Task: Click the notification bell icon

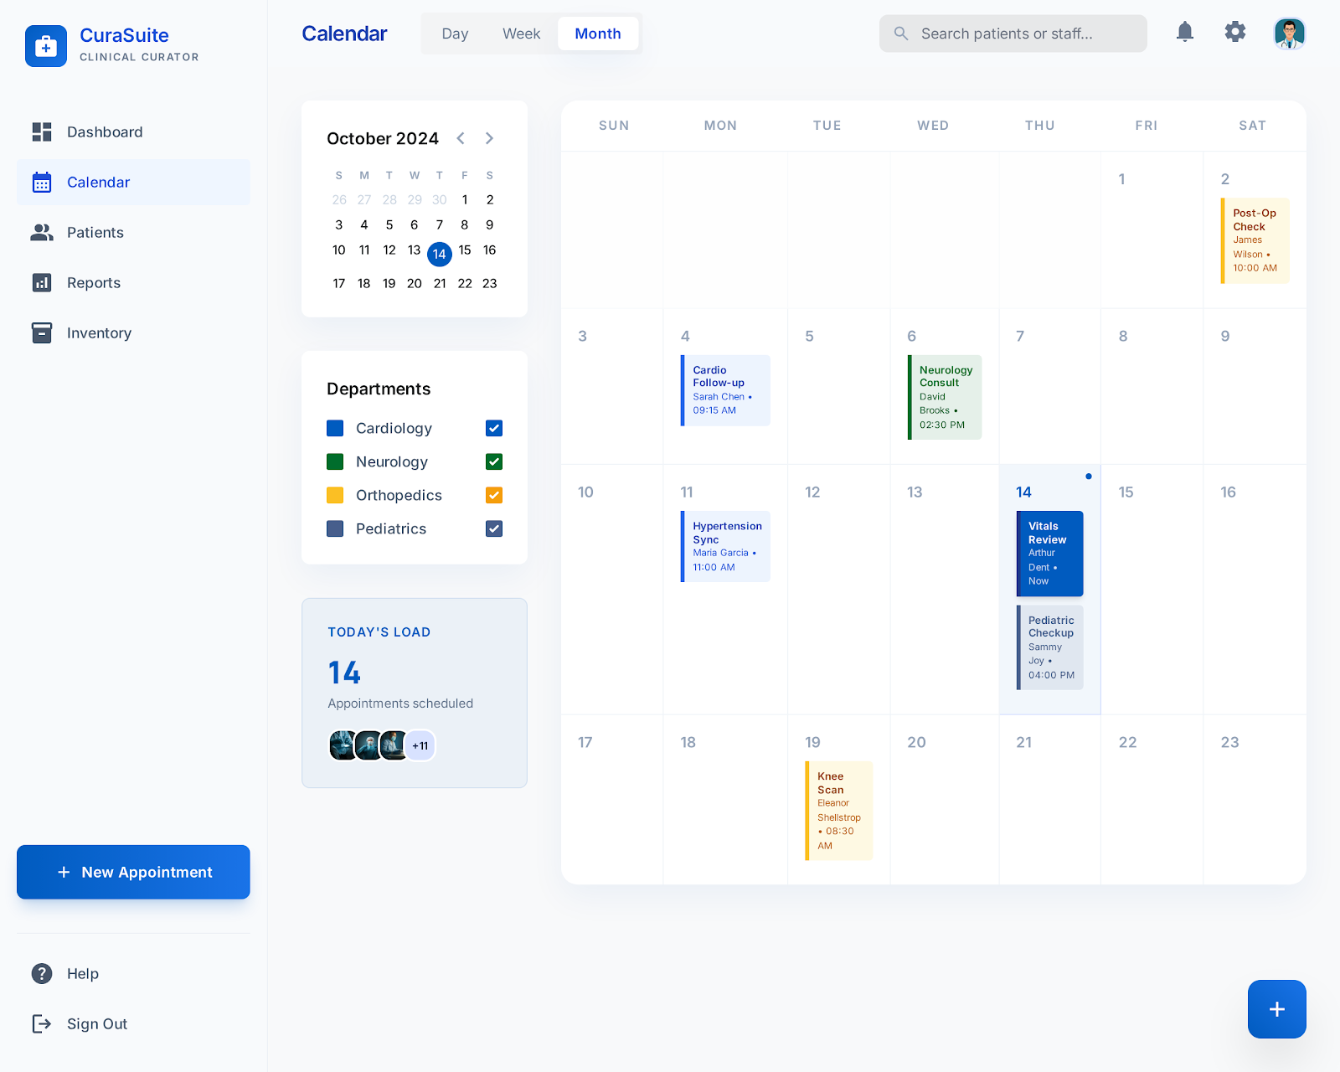Action: [1184, 33]
